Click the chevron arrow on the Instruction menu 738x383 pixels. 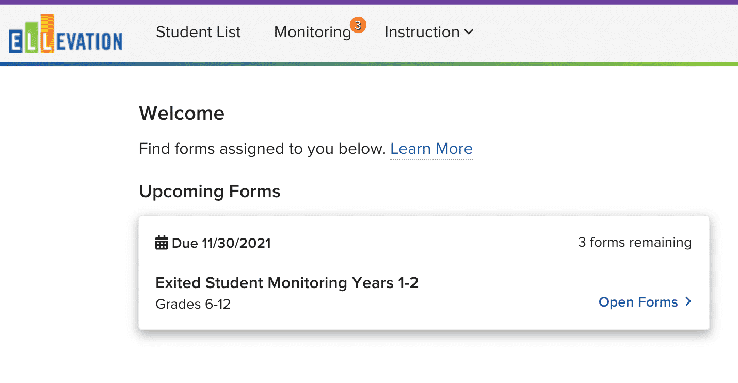coord(469,32)
